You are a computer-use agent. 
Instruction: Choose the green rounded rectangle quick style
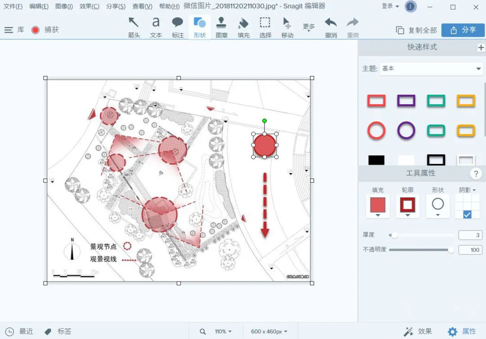(x=436, y=131)
